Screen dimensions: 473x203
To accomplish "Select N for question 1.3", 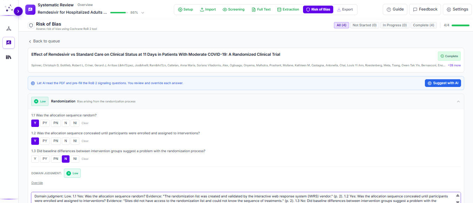I will tap(66, 159).
